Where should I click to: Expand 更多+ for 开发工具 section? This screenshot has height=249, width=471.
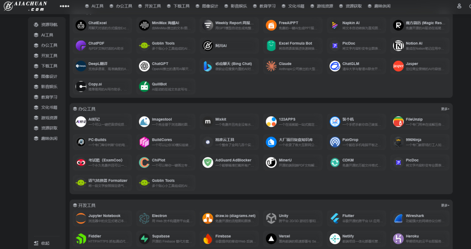(445, 205)
